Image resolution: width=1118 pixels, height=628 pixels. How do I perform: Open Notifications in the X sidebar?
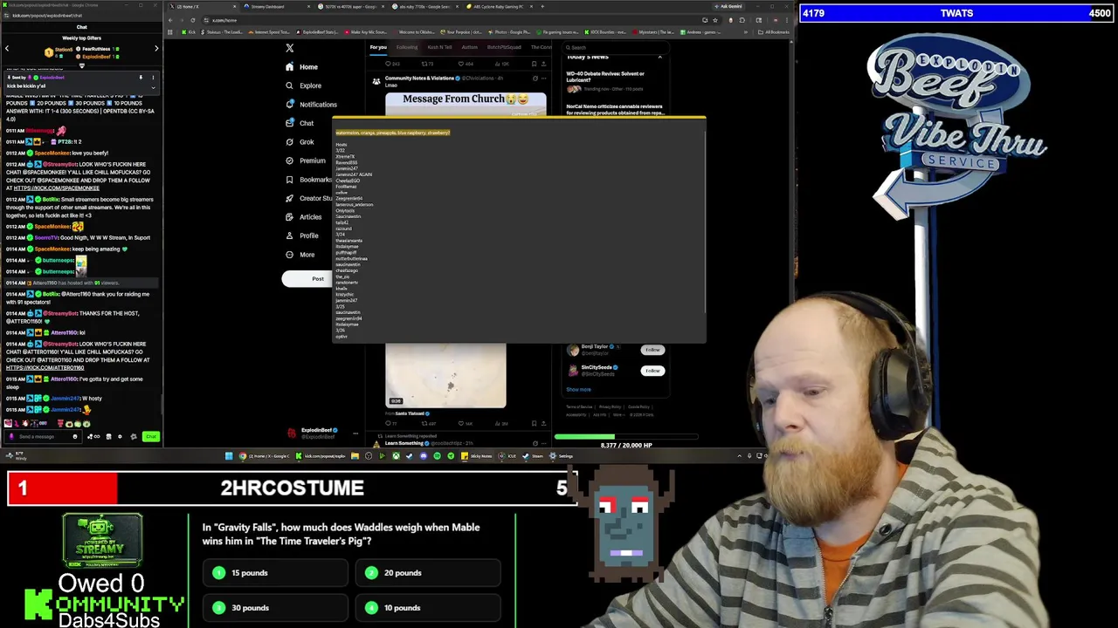[x=310, y=105]
